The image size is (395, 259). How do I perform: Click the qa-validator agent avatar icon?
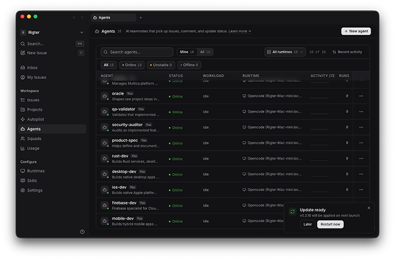[105, 112]
